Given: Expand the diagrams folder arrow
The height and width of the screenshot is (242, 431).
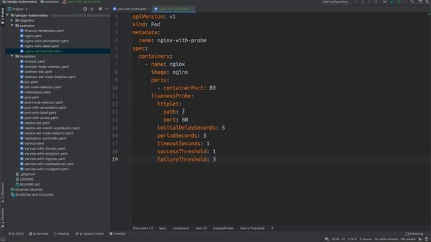Looking at the screenshot, I should [x=12, y=21].
